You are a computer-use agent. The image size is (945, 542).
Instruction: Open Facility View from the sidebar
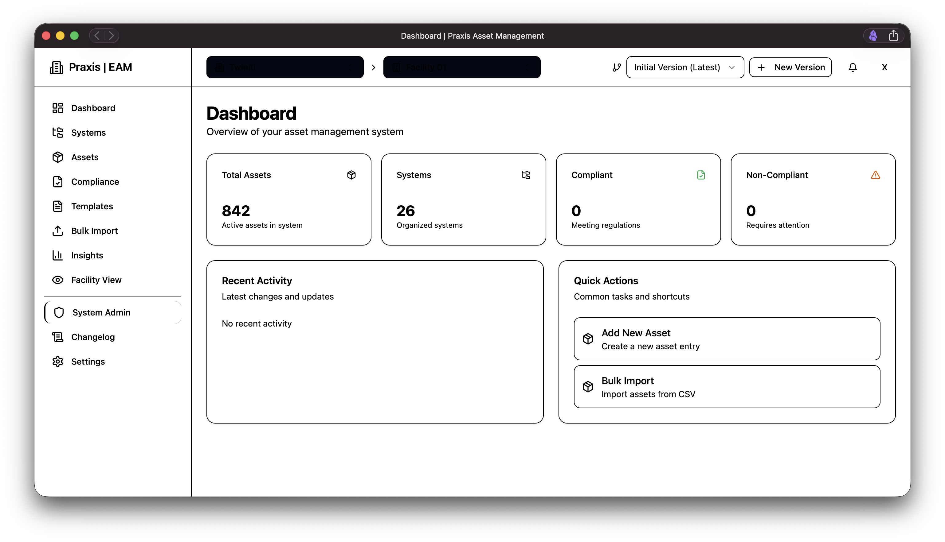coord(96,280)
